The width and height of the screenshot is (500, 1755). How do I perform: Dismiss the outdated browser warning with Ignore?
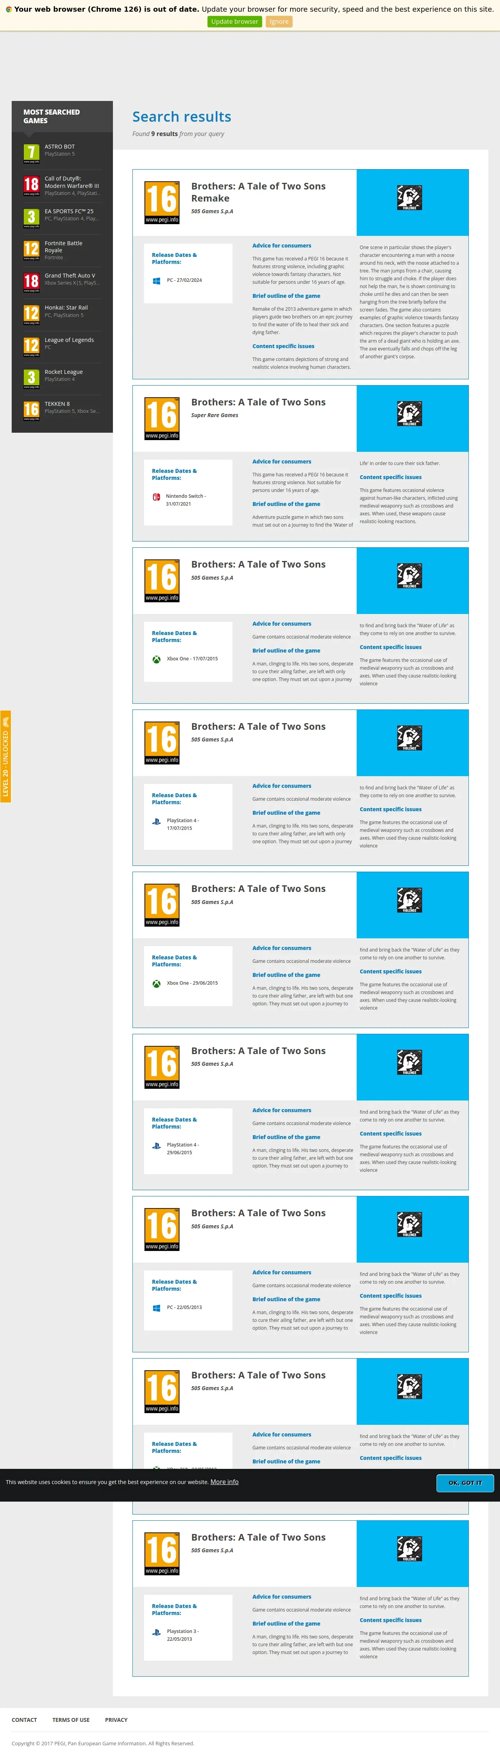tap(279, 22)
